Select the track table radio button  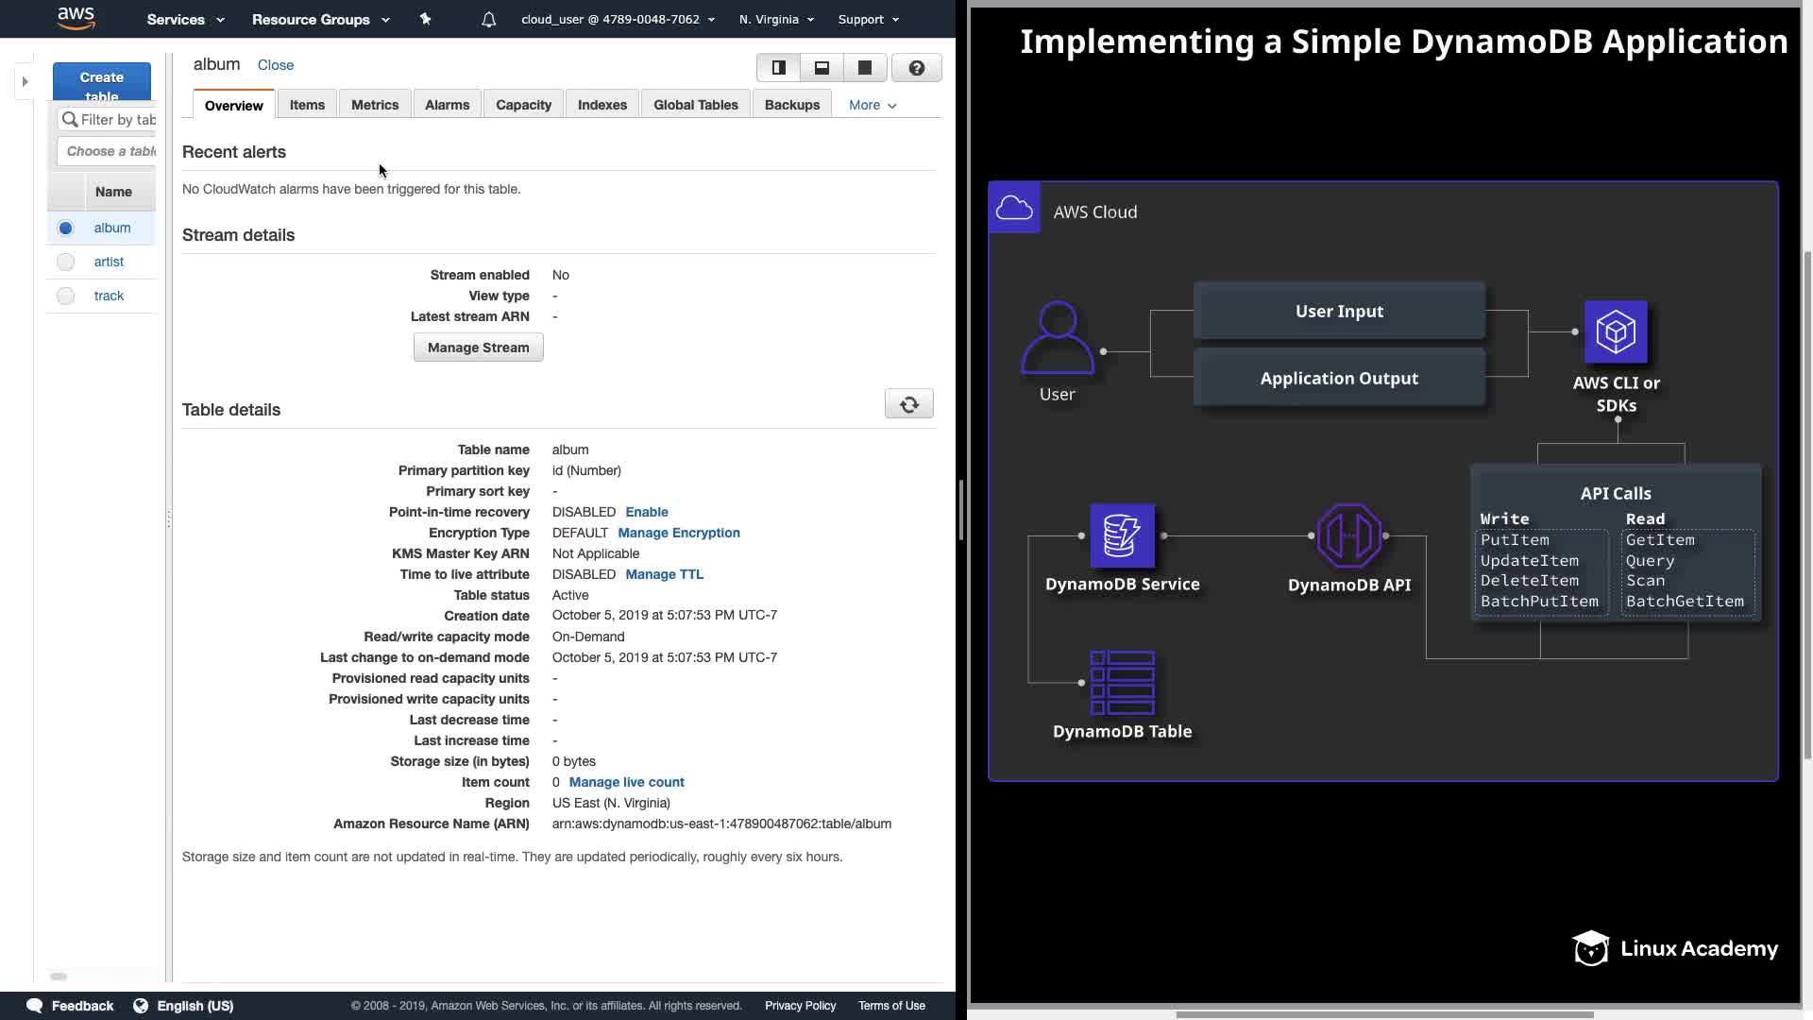point(65,296)
